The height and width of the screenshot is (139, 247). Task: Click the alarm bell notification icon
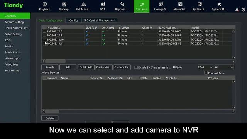[x=237, y=10]
